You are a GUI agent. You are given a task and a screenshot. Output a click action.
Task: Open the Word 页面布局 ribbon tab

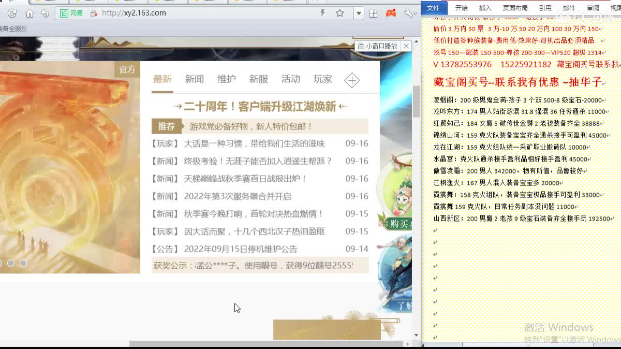click(x=515, y=8)
